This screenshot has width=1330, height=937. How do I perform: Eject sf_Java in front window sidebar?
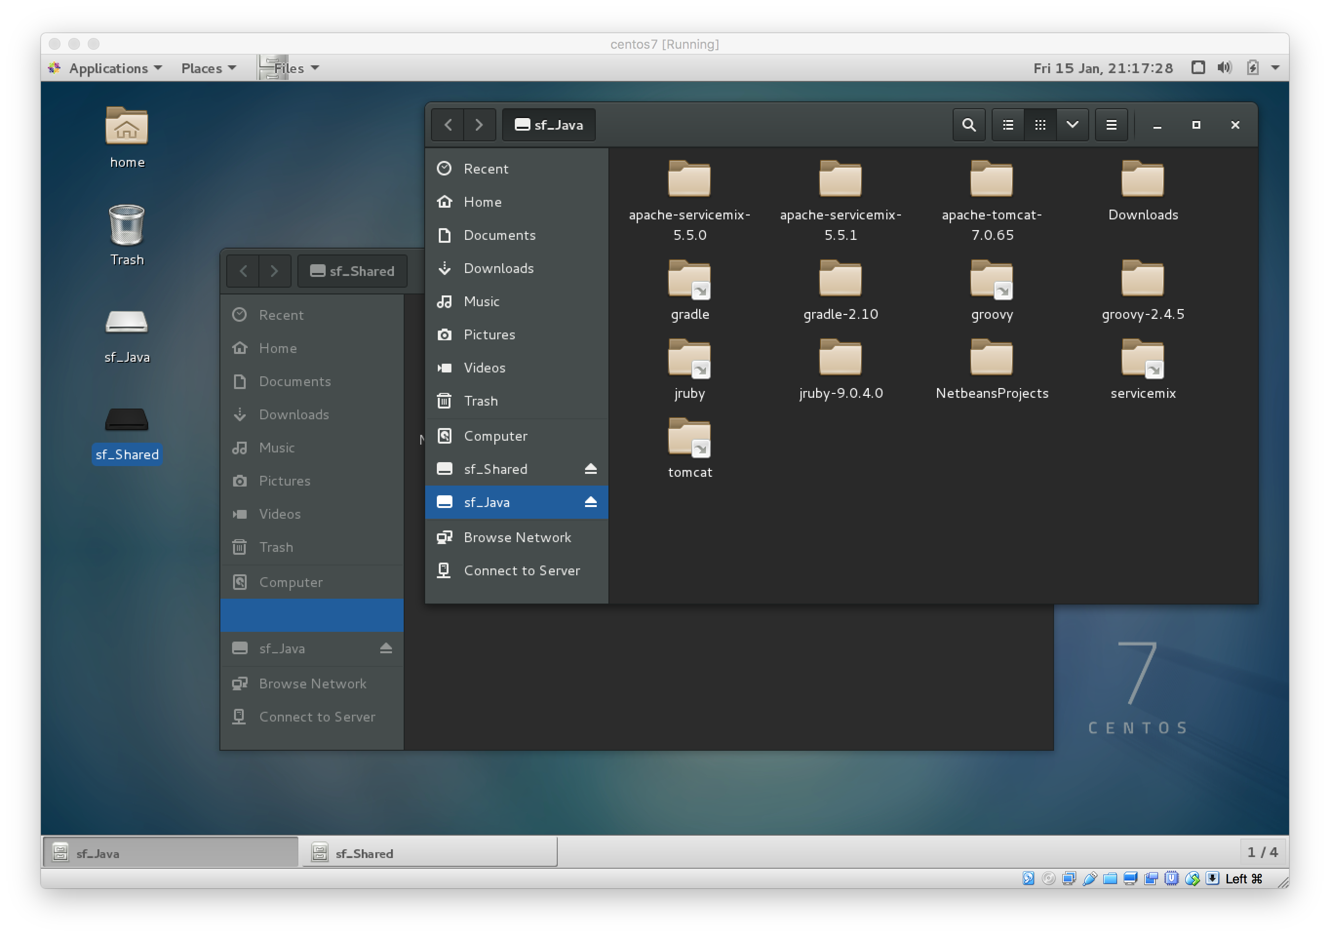(x=590, y=502)
